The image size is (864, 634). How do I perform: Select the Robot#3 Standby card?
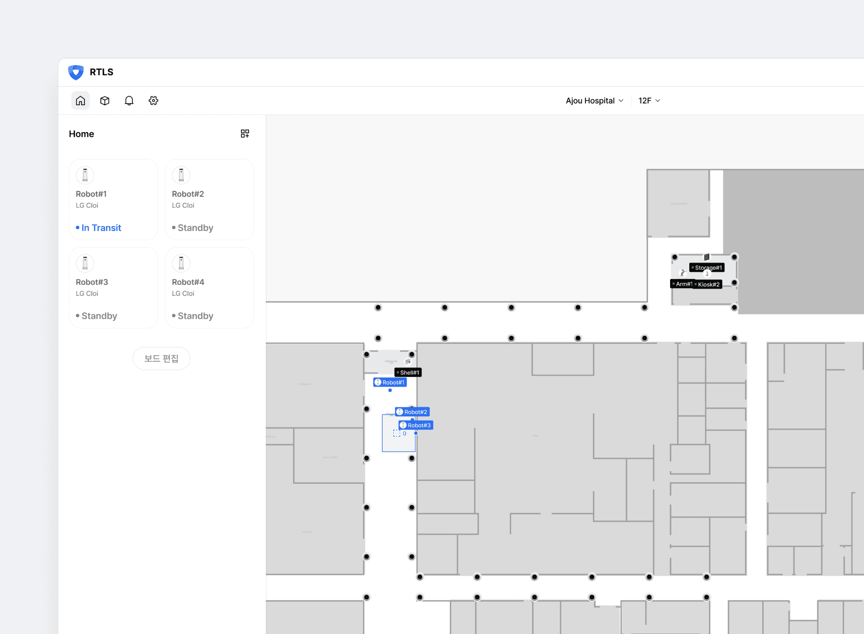click(113, 288)
